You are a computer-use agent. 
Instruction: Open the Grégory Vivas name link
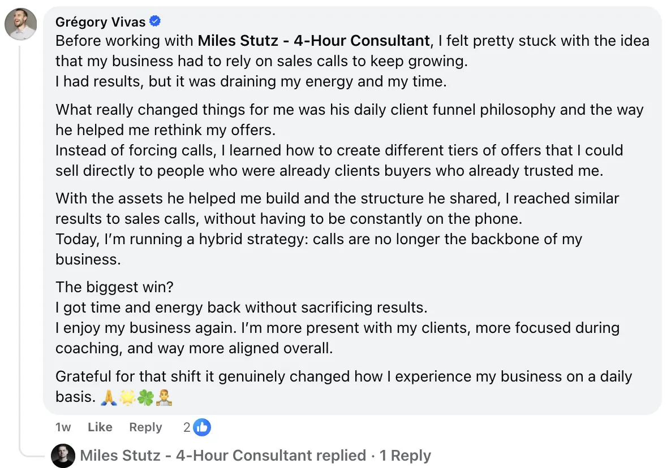pos(100,22)
